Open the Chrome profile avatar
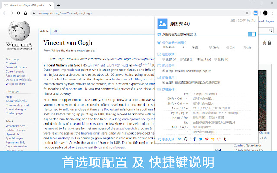 pos(265,13)
